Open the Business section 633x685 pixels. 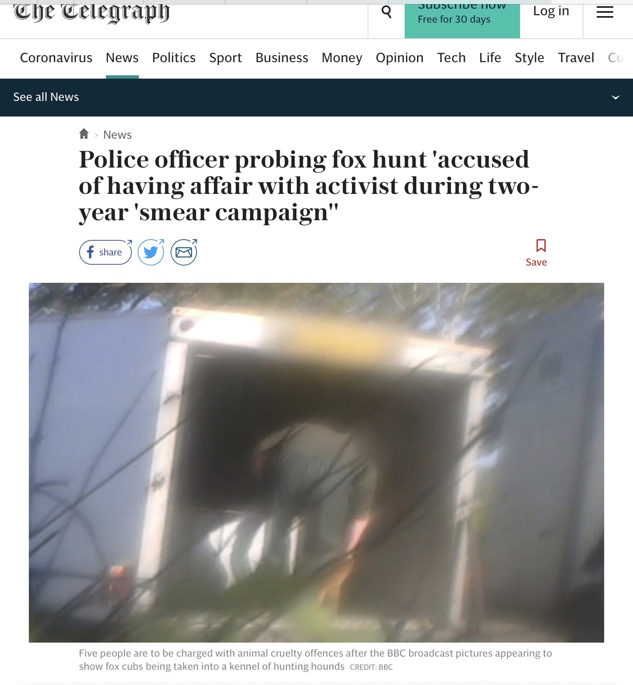click(282, 58)
